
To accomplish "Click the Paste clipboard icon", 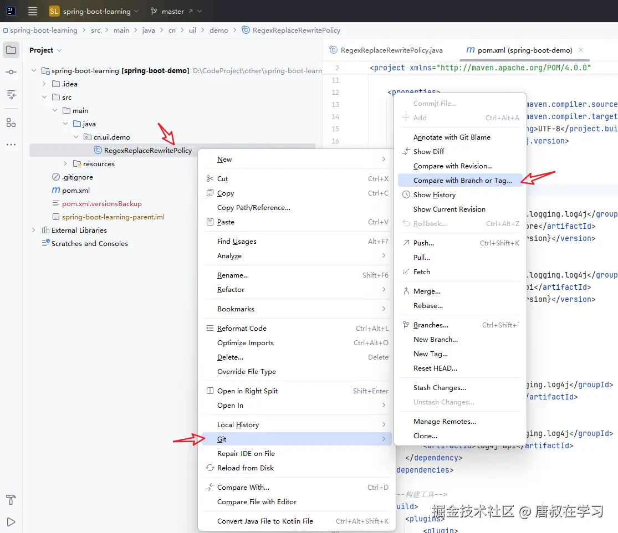I will click(210, 222).
